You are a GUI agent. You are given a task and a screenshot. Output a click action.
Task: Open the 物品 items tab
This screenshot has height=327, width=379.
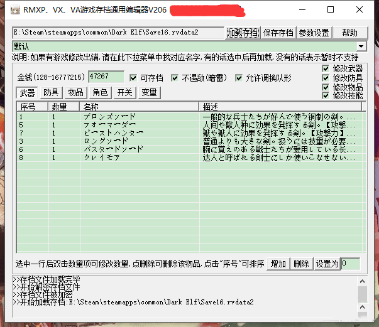[x=75, y=92]
